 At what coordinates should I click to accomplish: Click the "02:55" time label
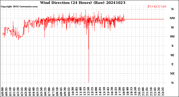point(22,92)
